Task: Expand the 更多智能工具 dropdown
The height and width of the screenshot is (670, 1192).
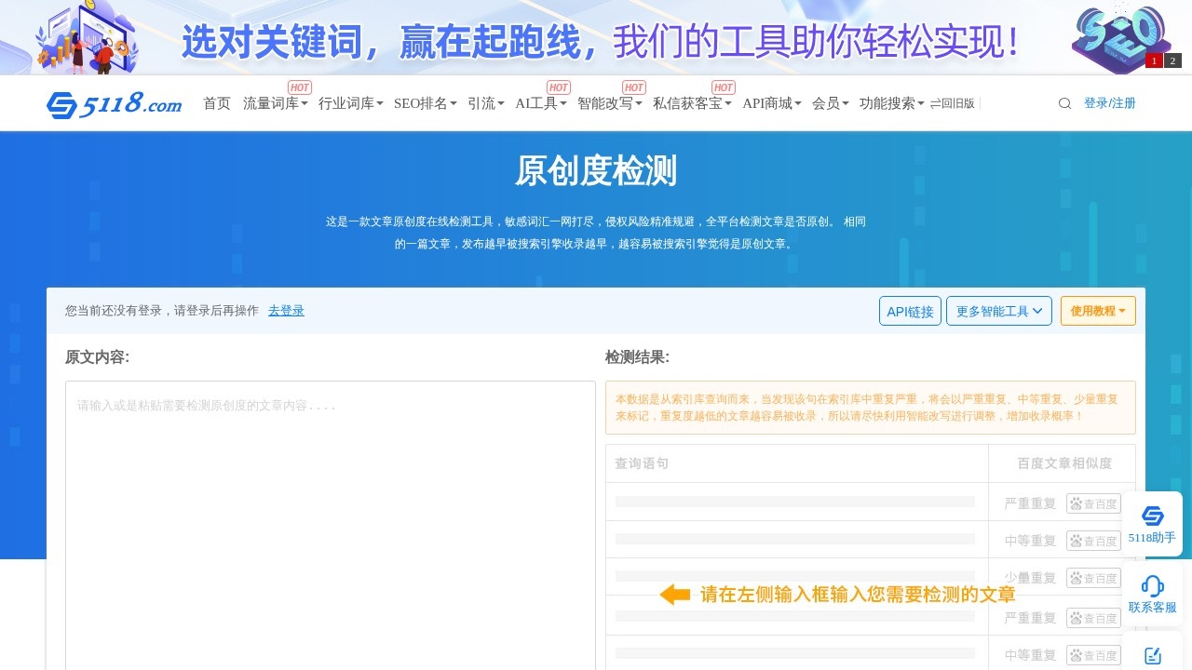Action: point(998,311)
